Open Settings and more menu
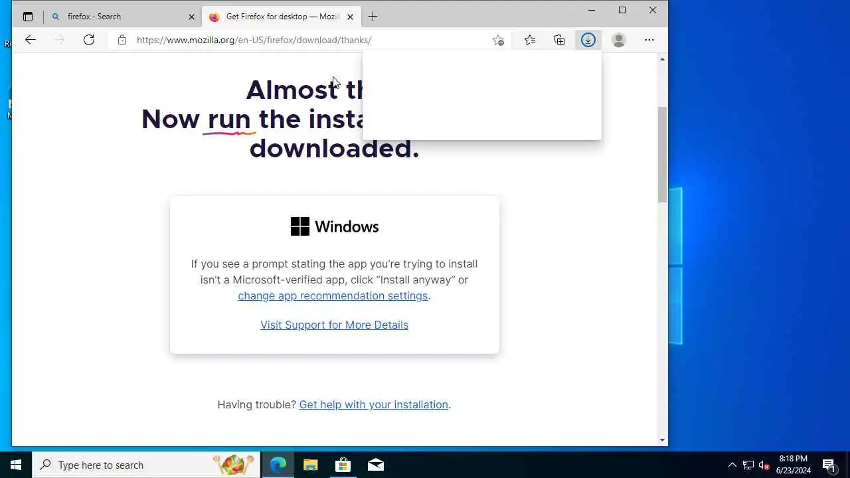 649,40
